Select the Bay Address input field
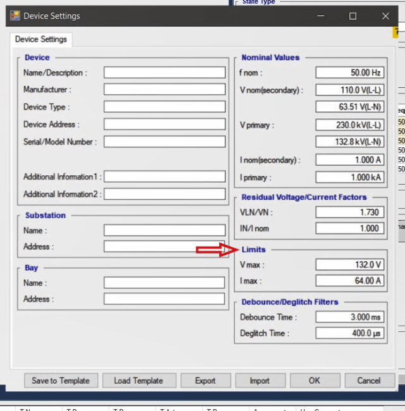The image size is (405, 411). (x=164, y=299)
